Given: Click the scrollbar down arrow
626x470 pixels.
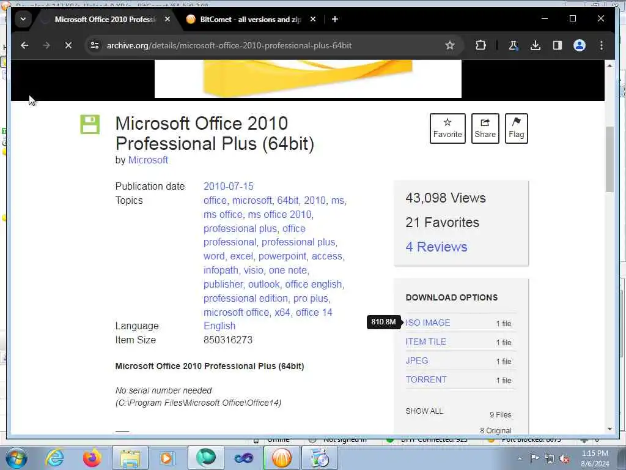Looking at the screenshot, I should click(609, 429).
